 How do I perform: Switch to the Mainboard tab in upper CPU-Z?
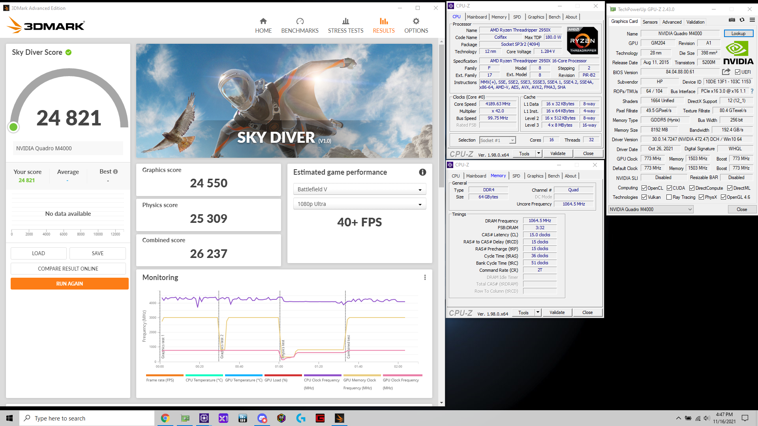tap(477, 17)
